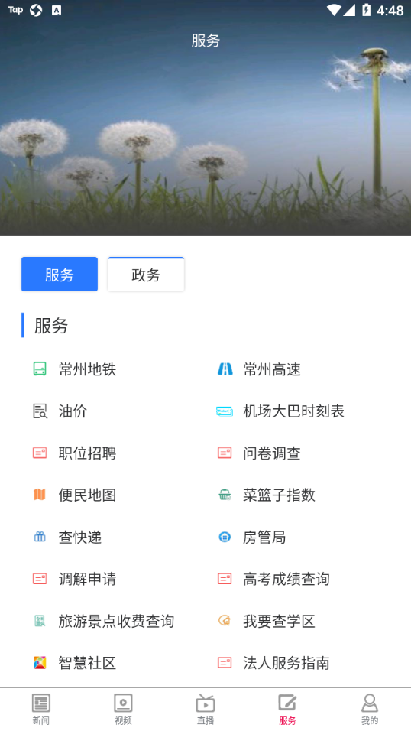
Task: Select 调解申请 label
Action: coord(87,579)
